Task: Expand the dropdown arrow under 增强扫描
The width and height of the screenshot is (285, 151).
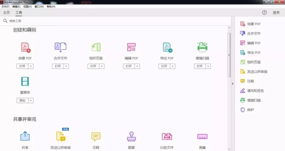Action: point(208,66)
